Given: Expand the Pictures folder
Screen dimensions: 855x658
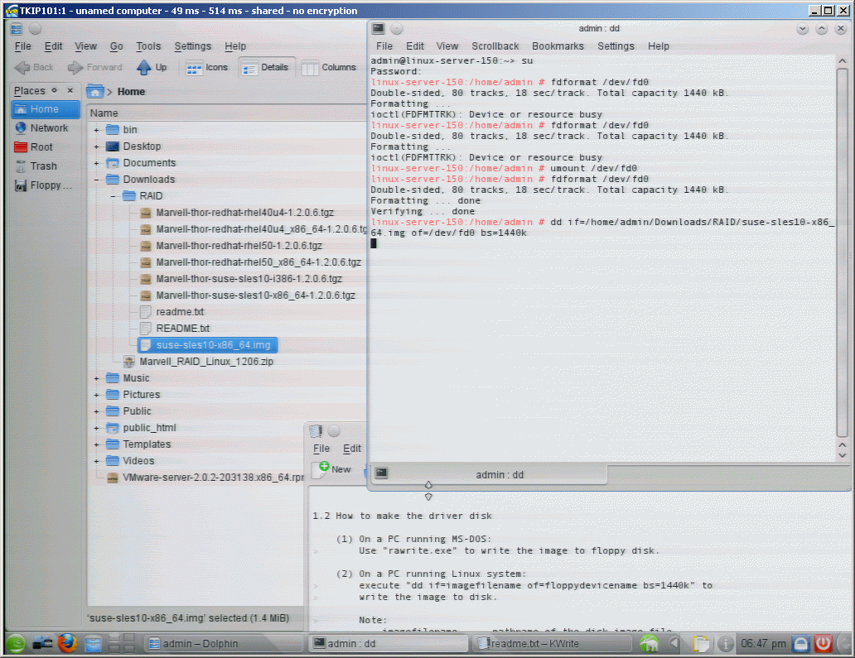Looking at the screenshot, I should click(96, 394).
